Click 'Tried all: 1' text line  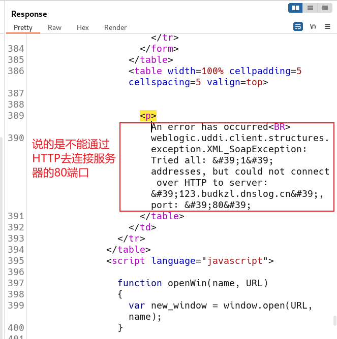[x=212, y=160]
